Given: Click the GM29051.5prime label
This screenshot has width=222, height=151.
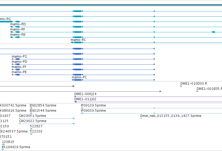Looking at the screenshot, I should (33, 116).
